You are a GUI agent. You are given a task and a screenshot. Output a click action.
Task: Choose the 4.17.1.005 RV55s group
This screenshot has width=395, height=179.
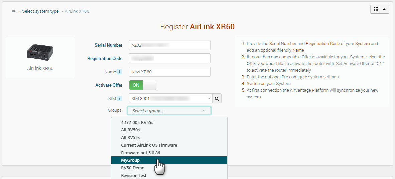[x=137, y=122]
